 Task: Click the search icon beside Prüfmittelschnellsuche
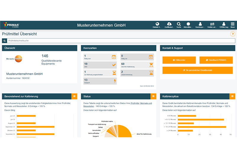point(4,41)
